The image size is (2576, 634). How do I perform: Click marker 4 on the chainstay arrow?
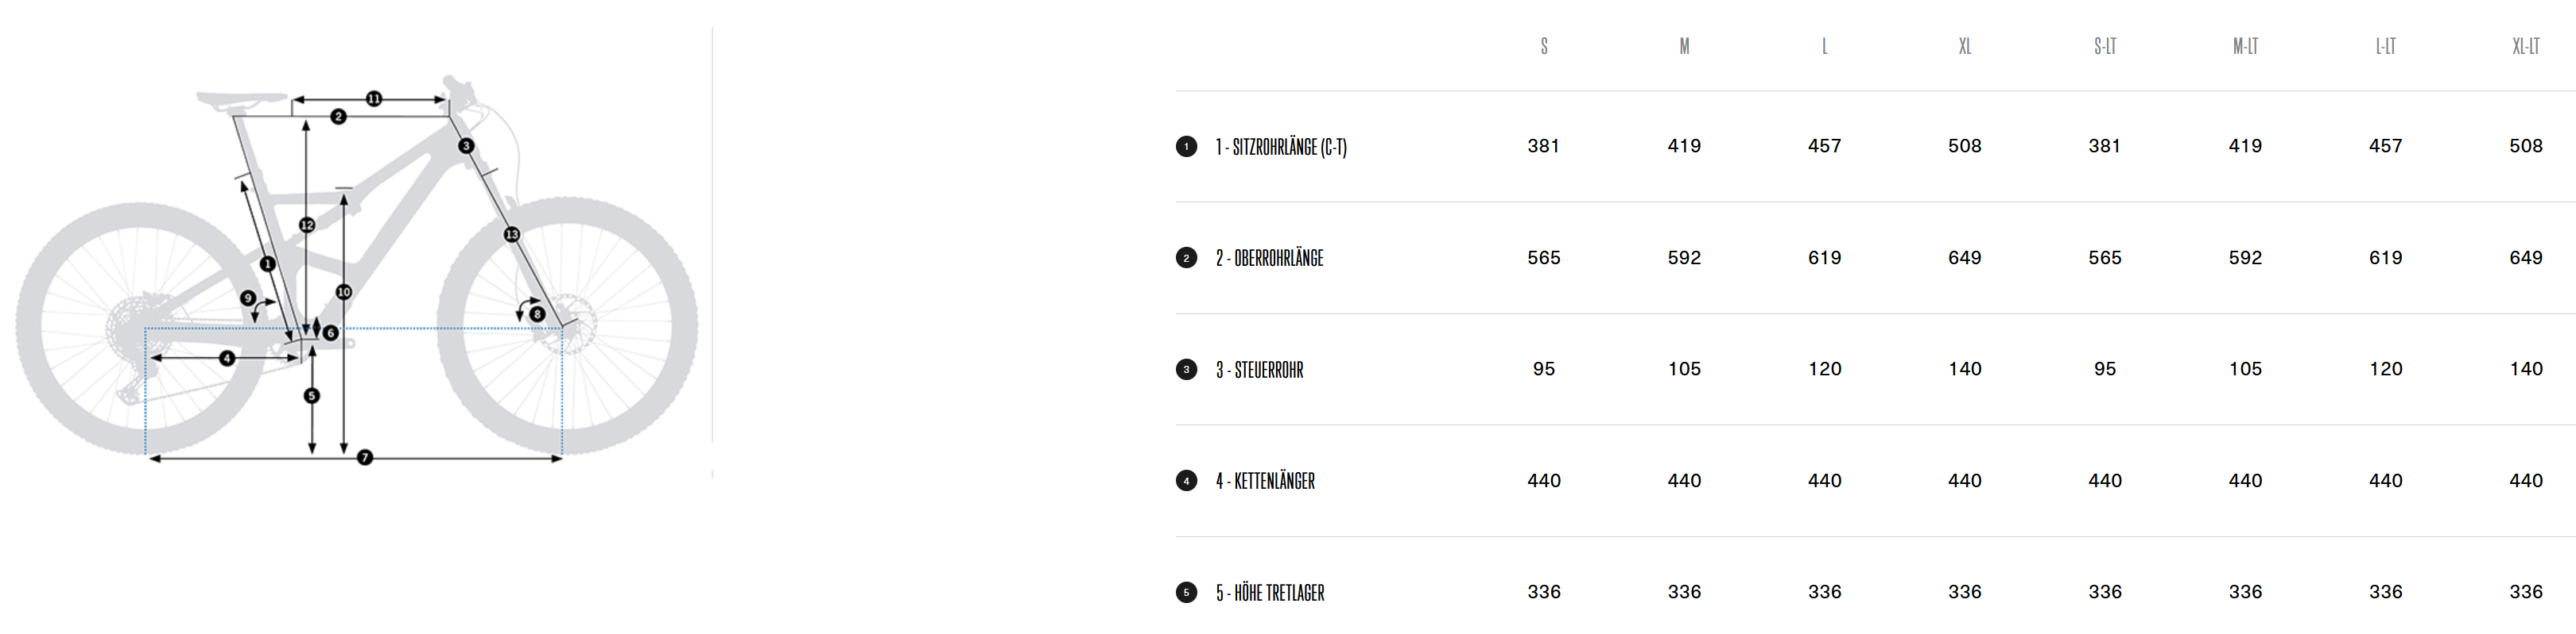[x=228, y=357]
